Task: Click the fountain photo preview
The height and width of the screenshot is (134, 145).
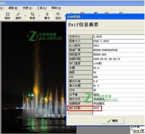Action: coord(33,77)
